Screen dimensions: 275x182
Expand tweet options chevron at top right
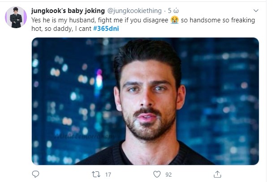pyautogui.click(x=256, y=10)
